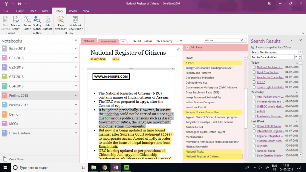Image resolution: width=306 pixels, height=172 pixels.
Task: Click the Ribbon Display Options icon
Action: tap(270, 3)
